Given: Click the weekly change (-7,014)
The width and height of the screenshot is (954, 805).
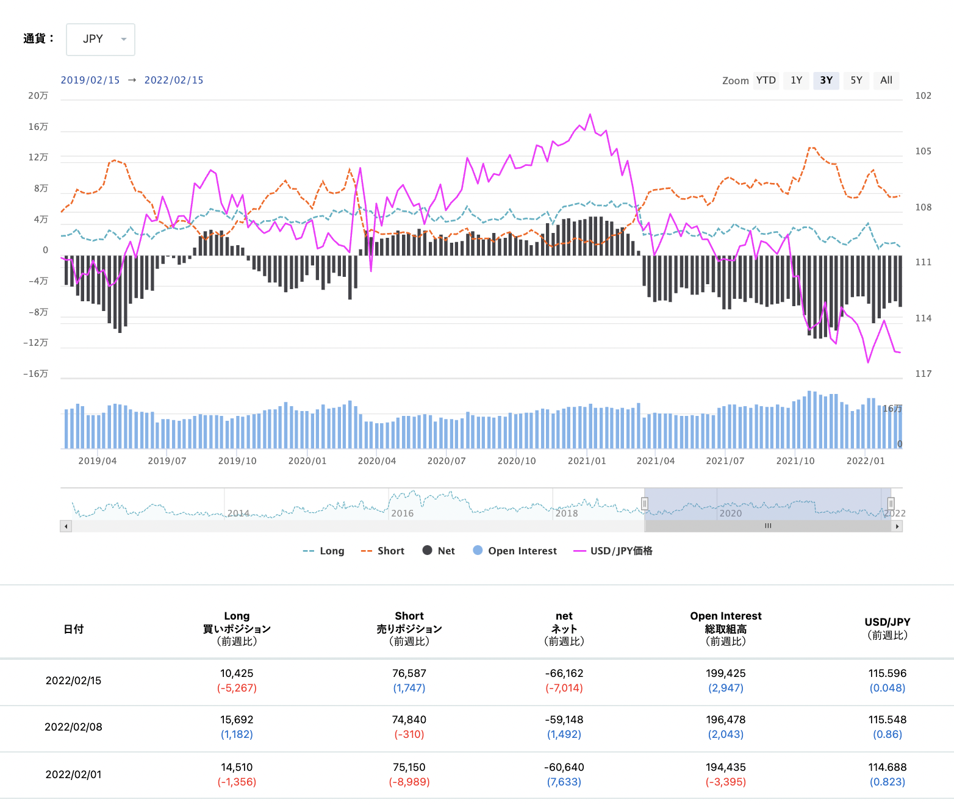Looking at the screenshot, I should [x=564, y=688].
